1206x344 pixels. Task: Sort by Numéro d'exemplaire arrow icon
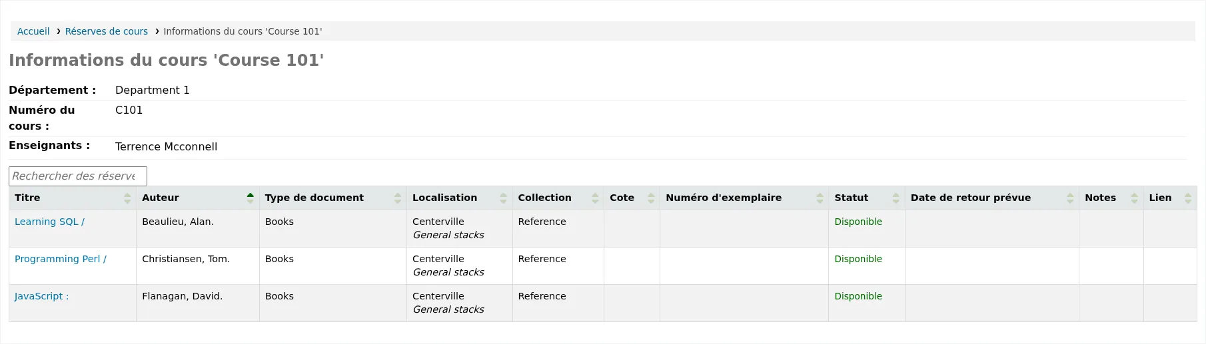[820, 198]
